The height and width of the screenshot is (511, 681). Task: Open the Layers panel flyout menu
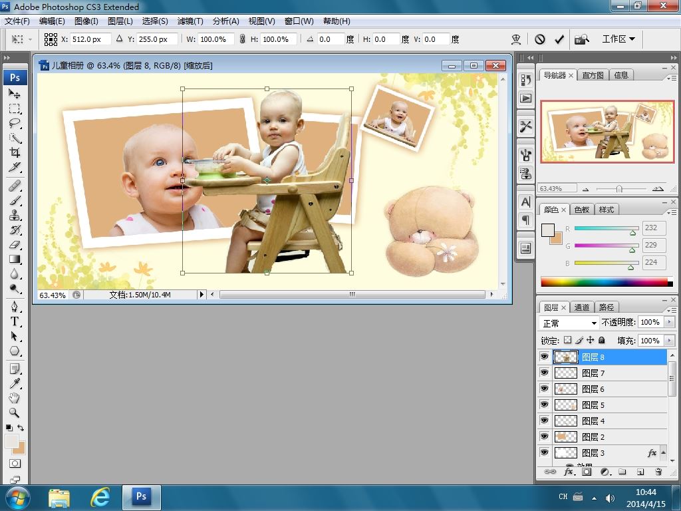point(672,310)
